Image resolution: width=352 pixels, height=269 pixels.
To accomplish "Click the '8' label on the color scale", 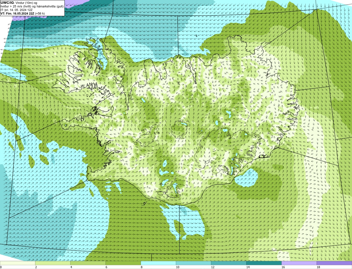I will click(x=142, y=267).
